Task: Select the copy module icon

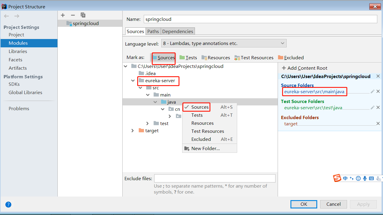Action: tap(83, 15)
